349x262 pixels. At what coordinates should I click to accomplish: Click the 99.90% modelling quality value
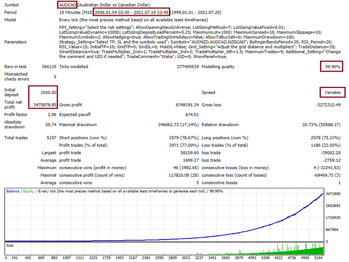coord(333,67)
